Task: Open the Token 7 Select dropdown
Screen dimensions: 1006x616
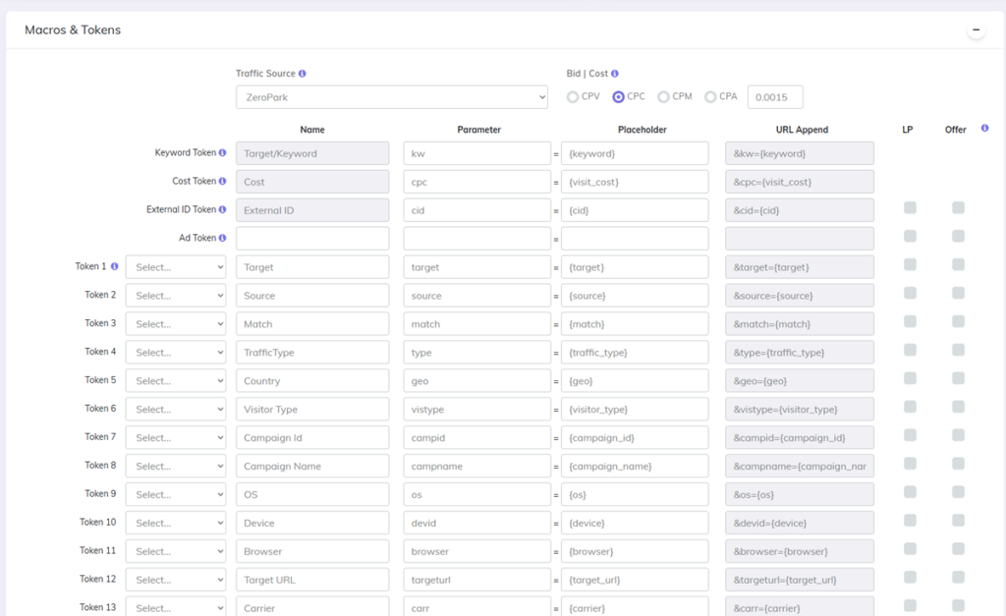Action: tap(175, 437)
